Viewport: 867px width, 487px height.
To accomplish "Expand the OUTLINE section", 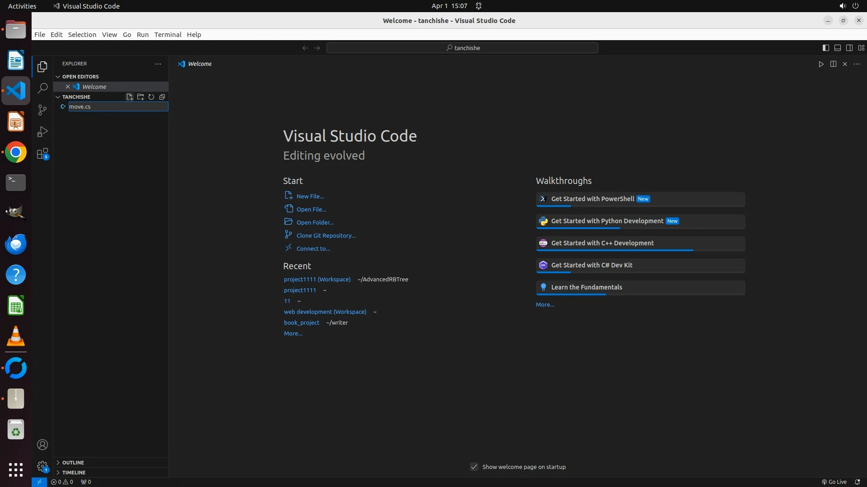I will point(73,463).
